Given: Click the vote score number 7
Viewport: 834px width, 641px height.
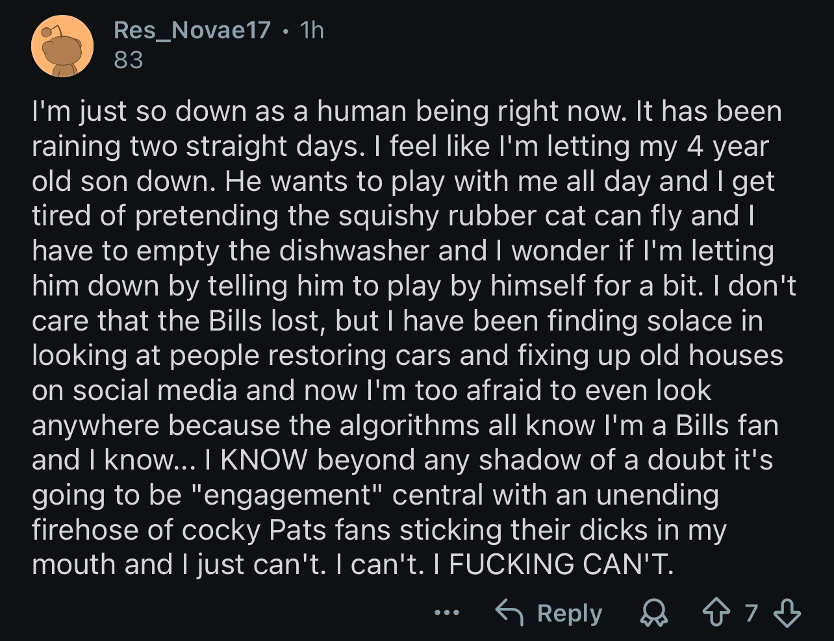Looking at the screenshot, I should pos(751,612).
